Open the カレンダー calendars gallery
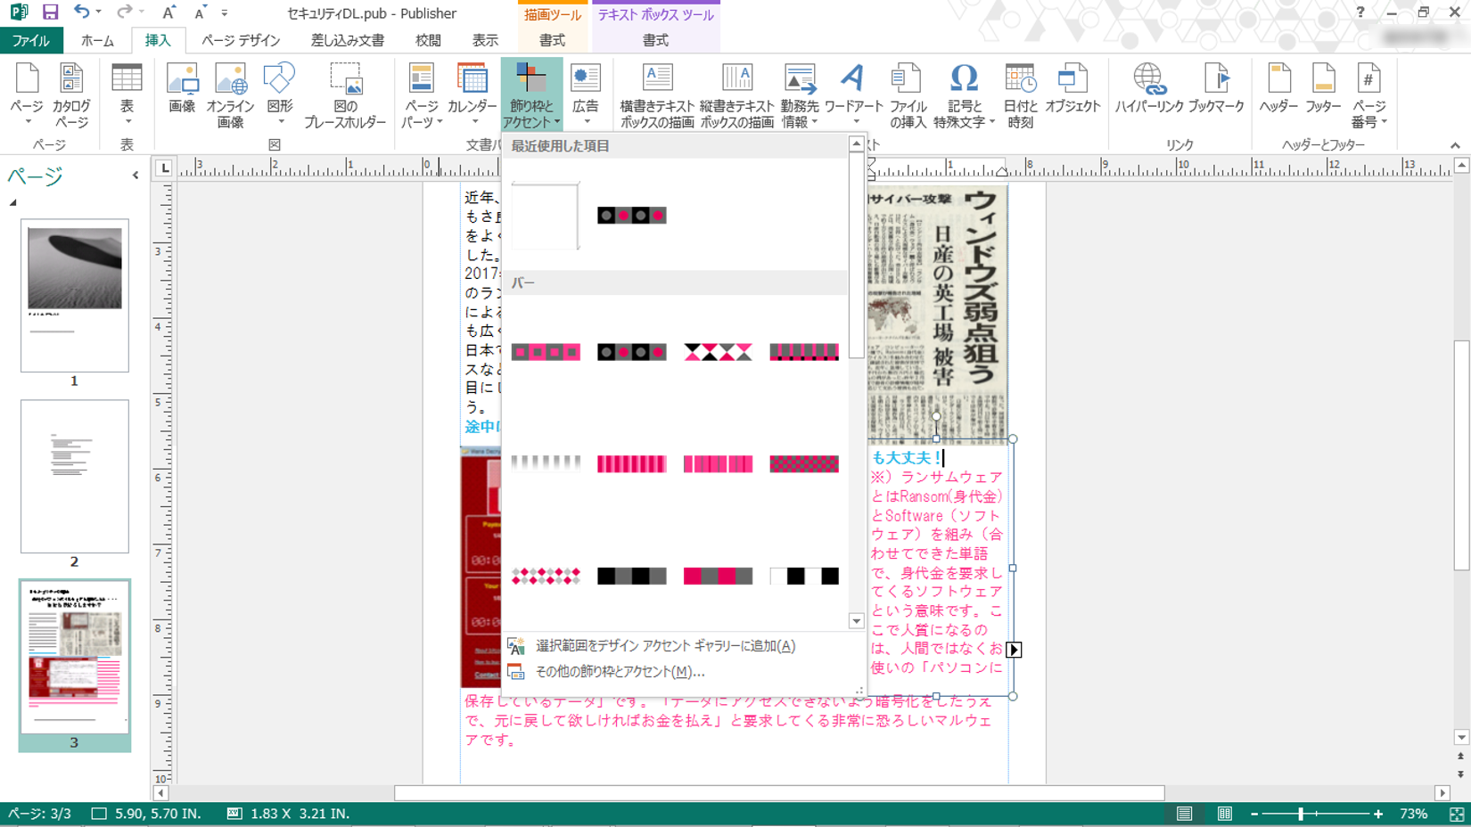This screenshot has height=827, width=1471. pyautogui.click(x=473, y=95)
